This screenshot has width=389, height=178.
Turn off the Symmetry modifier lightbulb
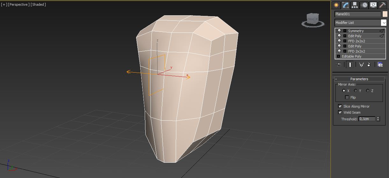(x=339, y=31)
